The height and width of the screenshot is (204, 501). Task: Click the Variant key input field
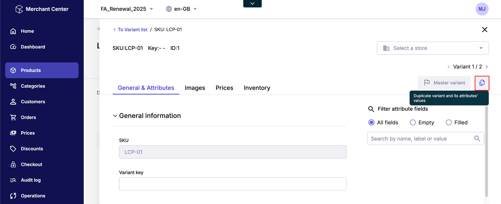pyautogui.click(x=233, y=184)
